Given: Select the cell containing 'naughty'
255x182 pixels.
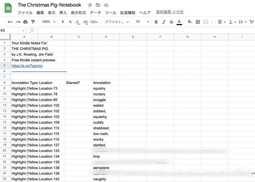Looking at the screenshot, I should pos(106,179).
